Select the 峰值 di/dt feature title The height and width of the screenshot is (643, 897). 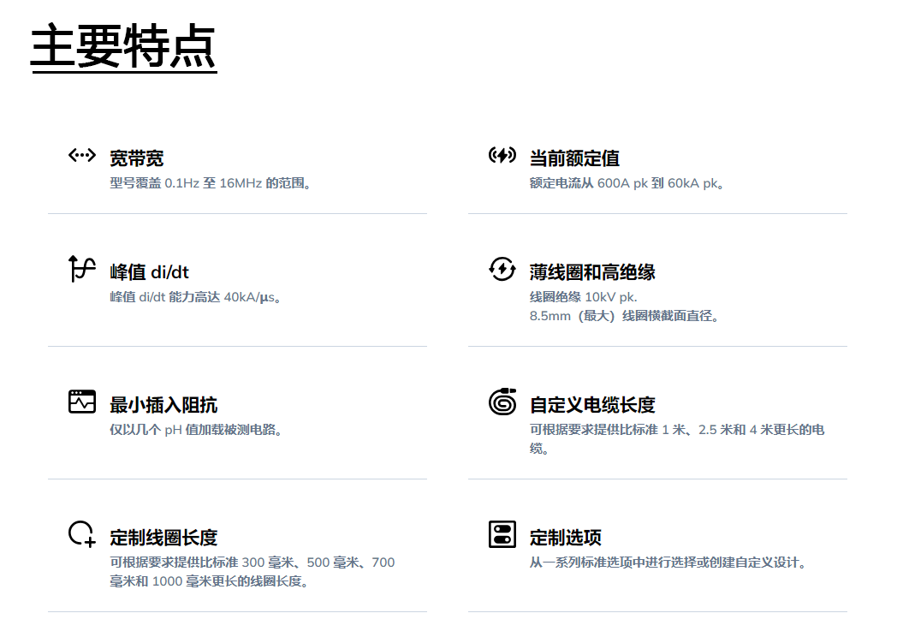(x=149, y=272)
